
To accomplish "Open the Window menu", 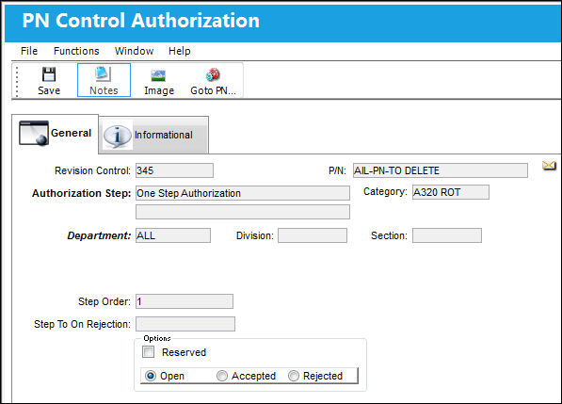I will point(134,51).
